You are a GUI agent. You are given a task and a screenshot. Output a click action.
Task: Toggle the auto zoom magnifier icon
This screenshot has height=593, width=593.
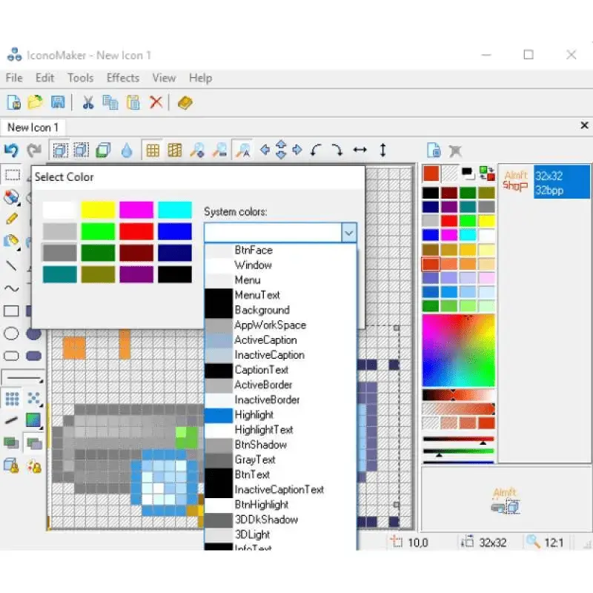[x=243, y=150]
